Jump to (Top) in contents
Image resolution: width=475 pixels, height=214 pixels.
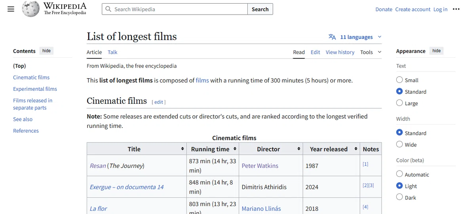[x=19, y=66]
